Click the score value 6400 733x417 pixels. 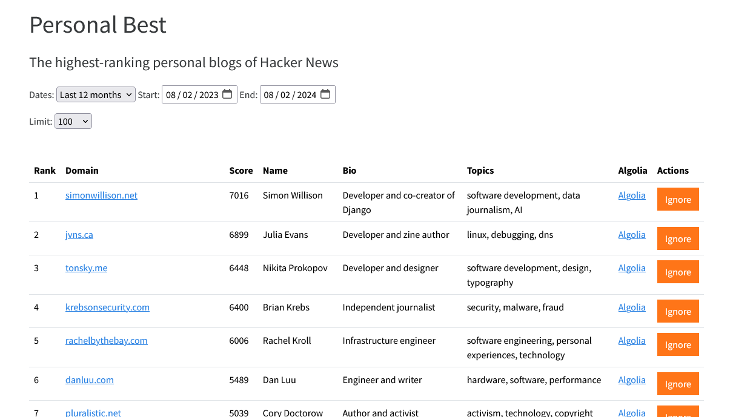pos(239,307)
